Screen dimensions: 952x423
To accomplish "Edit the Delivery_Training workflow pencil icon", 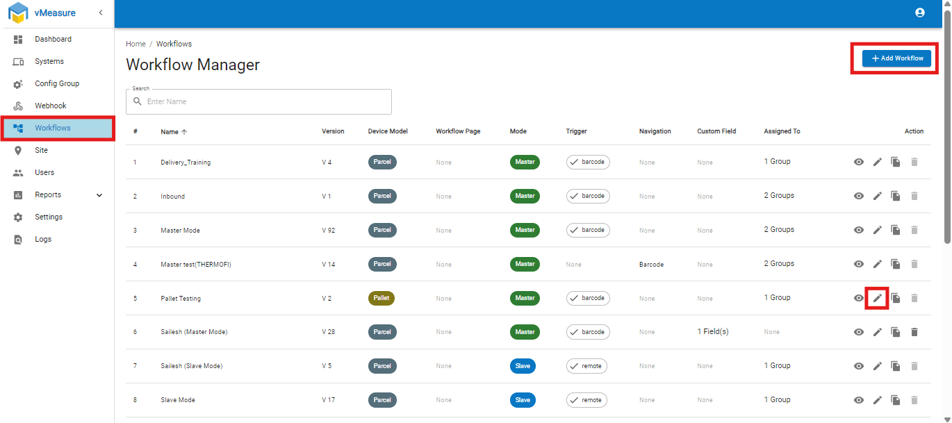I will tap(878, 162).
